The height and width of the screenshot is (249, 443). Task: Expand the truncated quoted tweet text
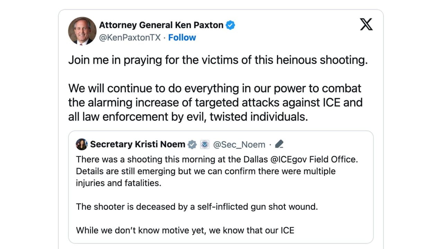pos(185,230)
